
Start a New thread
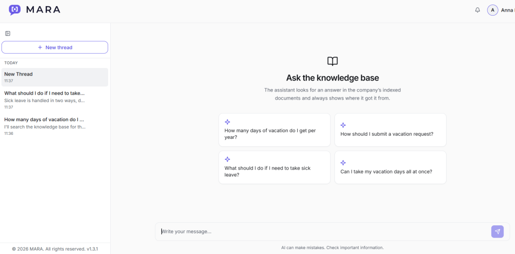coord(55,47)
